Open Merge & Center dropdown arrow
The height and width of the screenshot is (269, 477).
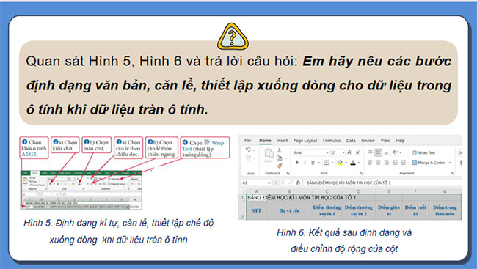[x=450, y=163]
